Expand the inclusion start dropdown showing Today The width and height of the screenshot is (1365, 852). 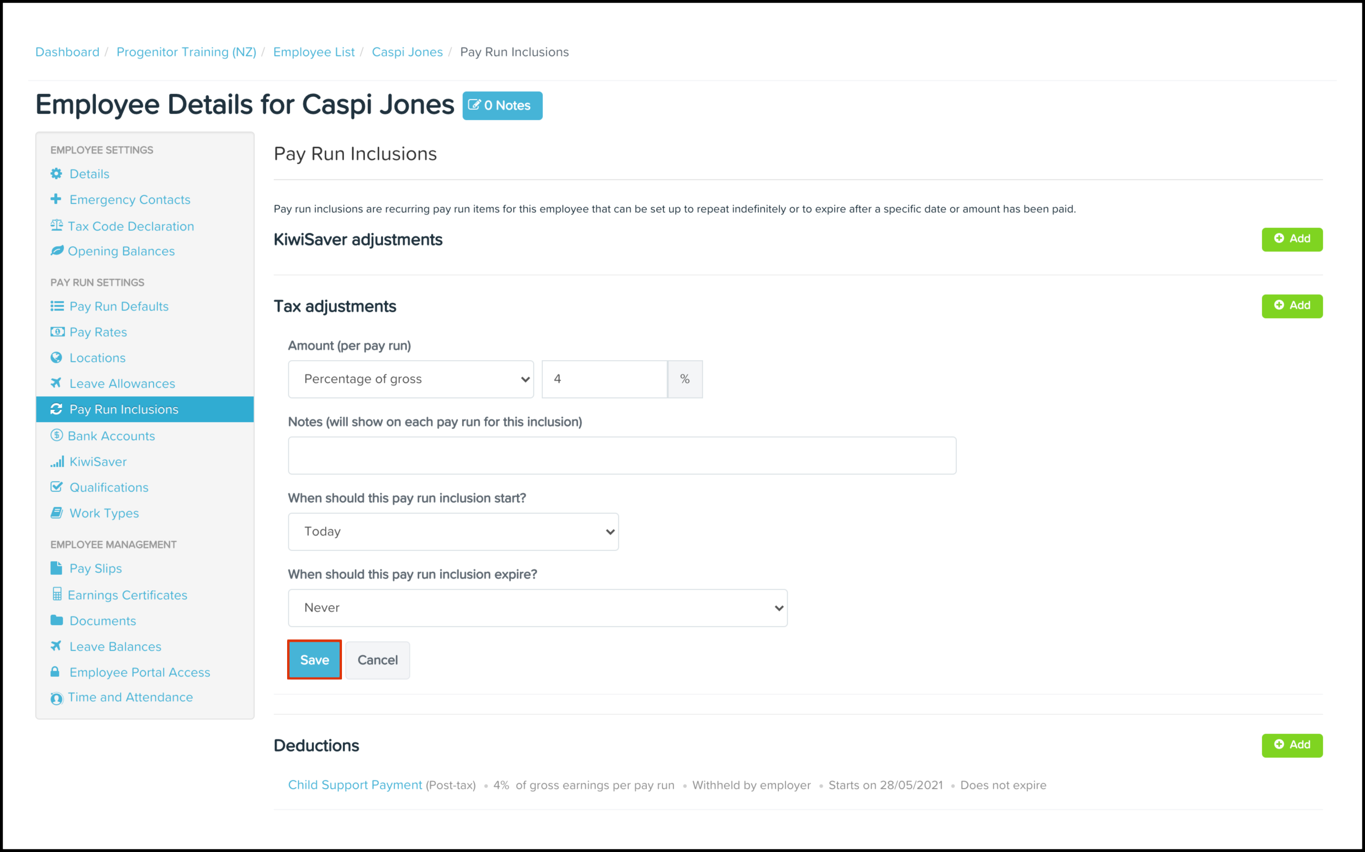tap(453, 531)
